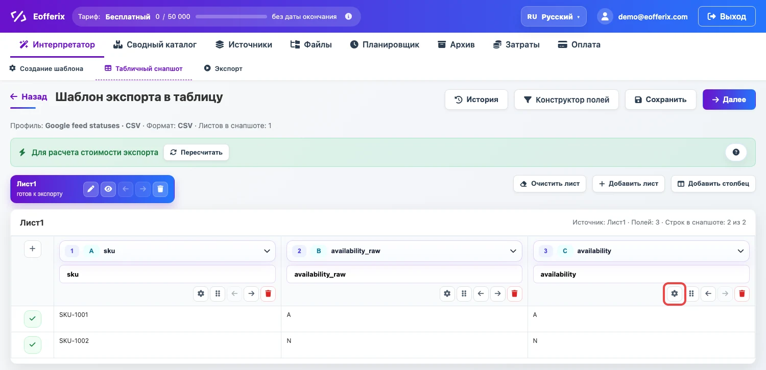This screenshot has width=766, height=370.
Task: Click demo@eofferix.com account email
Action: point(653,16)
